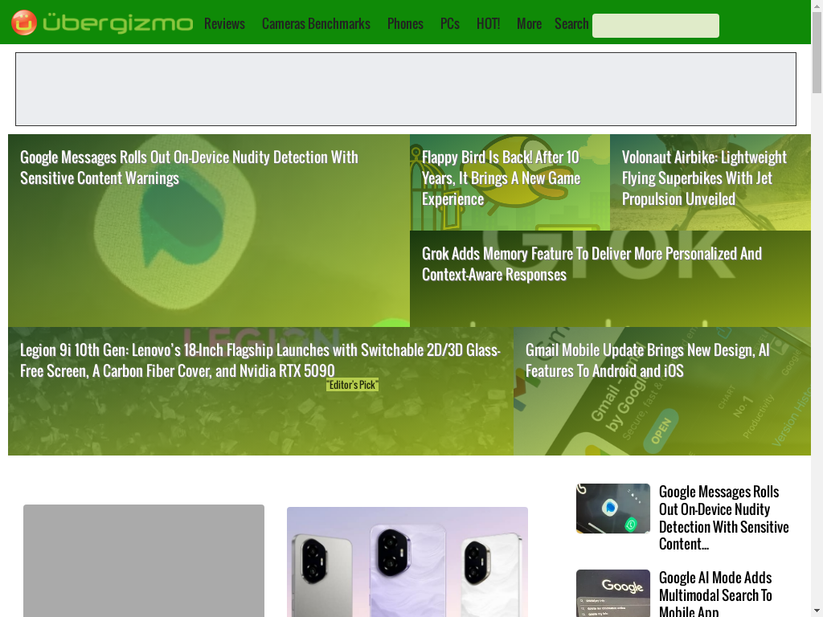
Task: Click the Search label in the navbar
Action: pyautogui.click(x=571, y=23)
